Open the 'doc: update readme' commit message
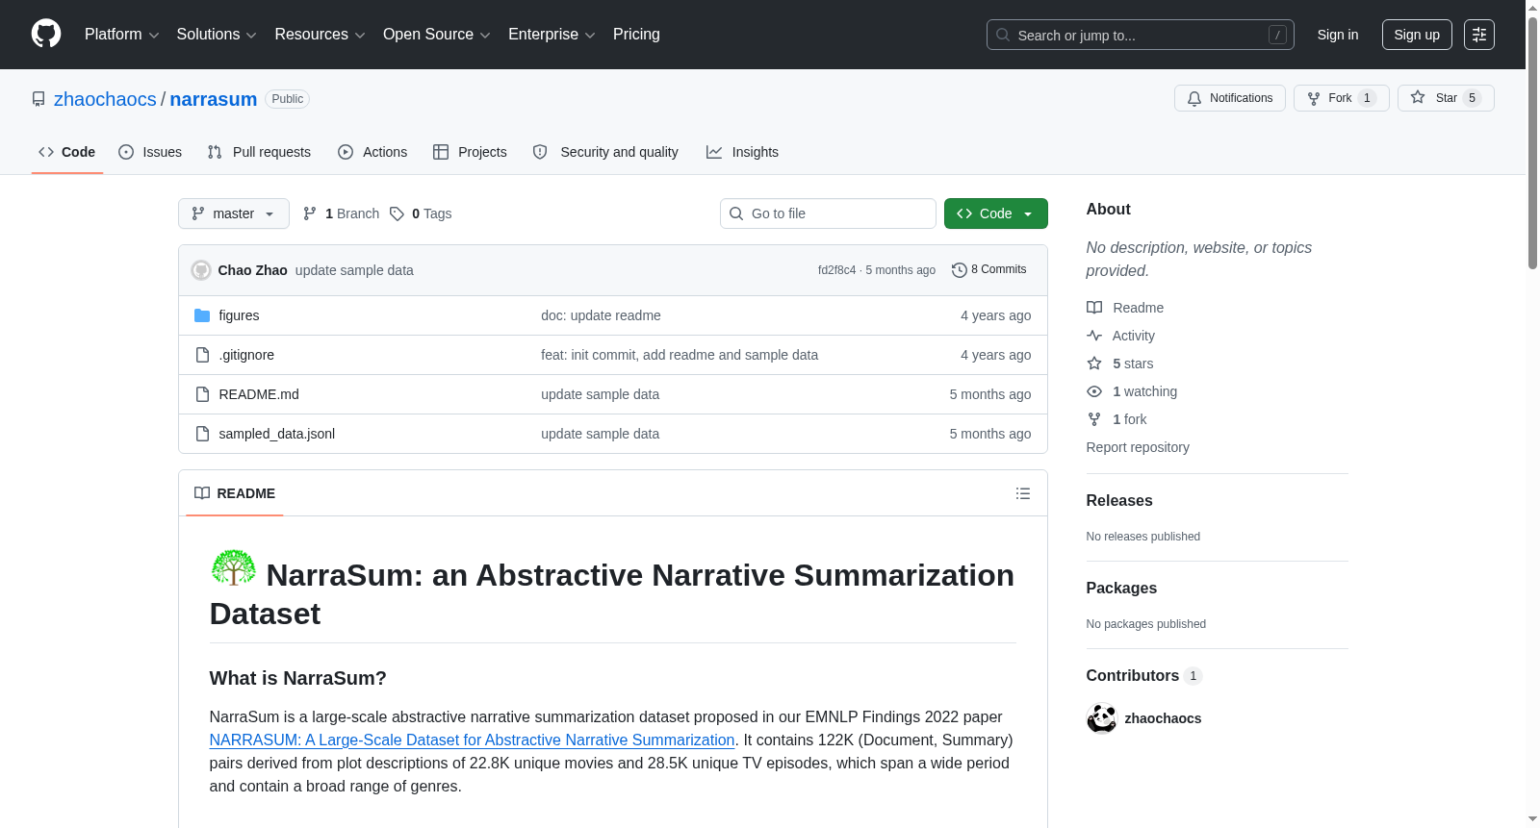 pyautogui.click(x=601, y=315)
